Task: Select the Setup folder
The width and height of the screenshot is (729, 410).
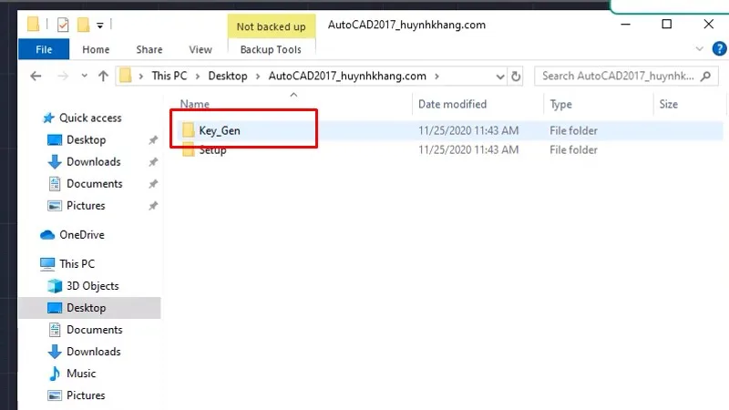Action: [212, 150]
